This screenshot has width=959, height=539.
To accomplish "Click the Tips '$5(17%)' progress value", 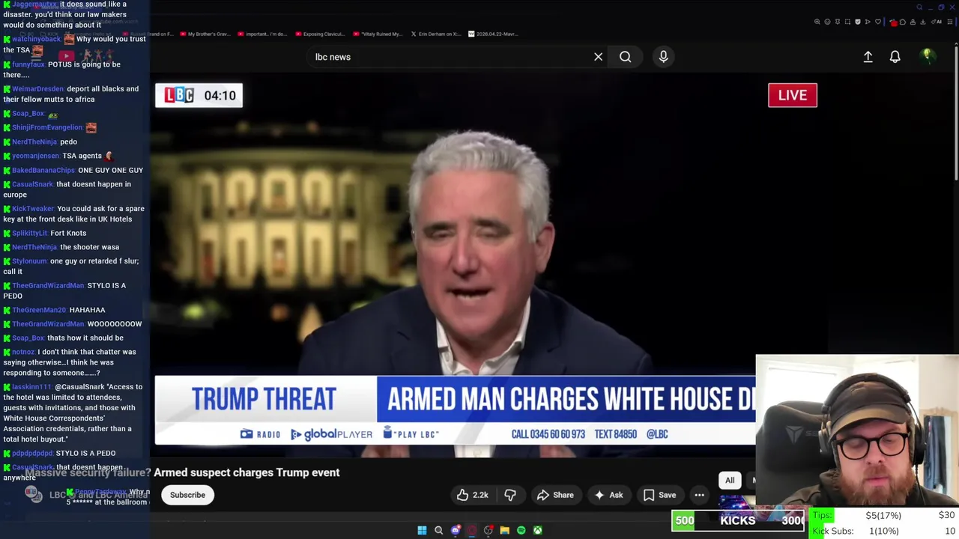I will point(883,515).
